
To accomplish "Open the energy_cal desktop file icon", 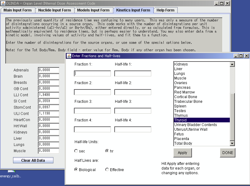I will coord(11,173).
